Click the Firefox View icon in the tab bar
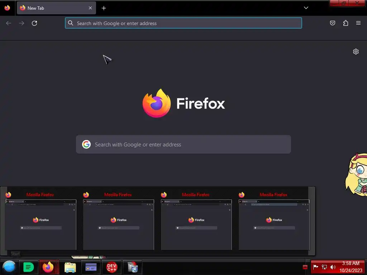Viewport: 367px width, 275px height. click(x=7, y=8)
